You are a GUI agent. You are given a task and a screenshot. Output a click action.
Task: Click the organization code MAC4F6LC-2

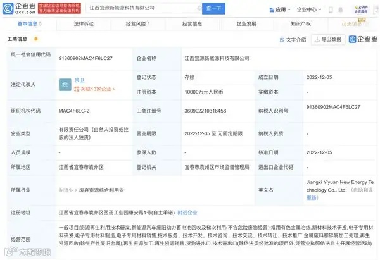(74, 111)
